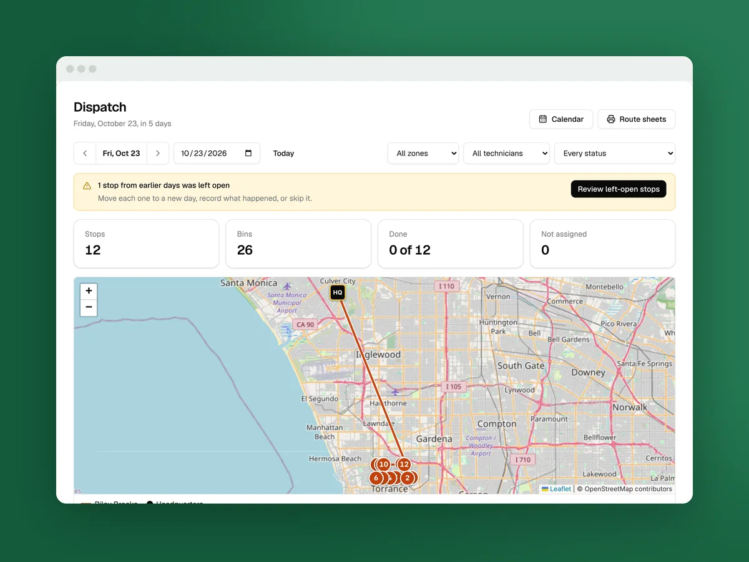749x562 pixels.
Task: Click the HQ marker on the map
Action: (x=338, y=292)
